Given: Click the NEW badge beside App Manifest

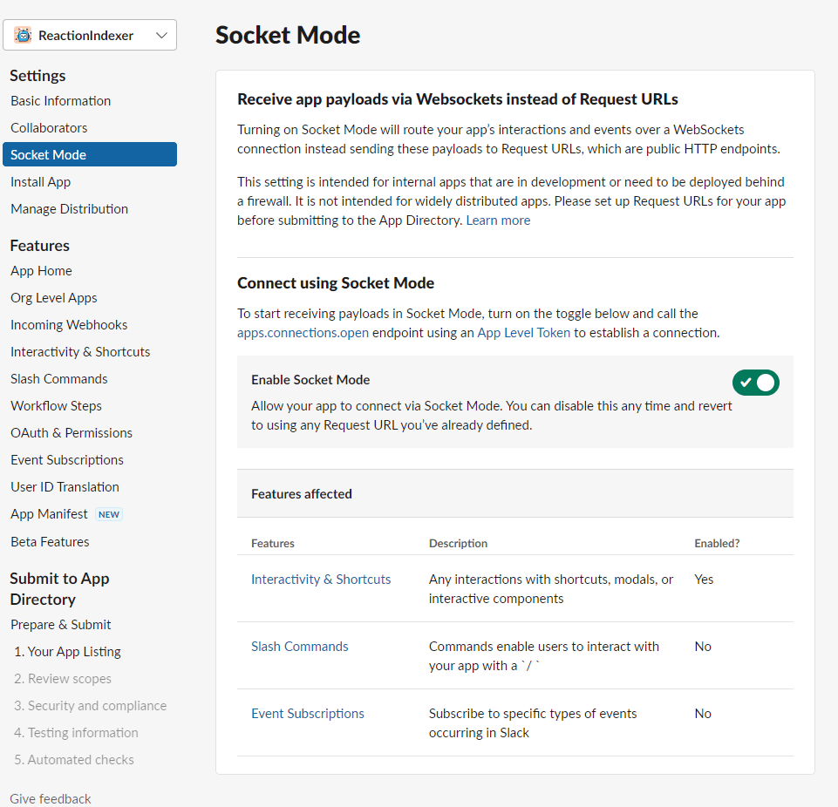Looking at the screenshot, I should point(109,514).
